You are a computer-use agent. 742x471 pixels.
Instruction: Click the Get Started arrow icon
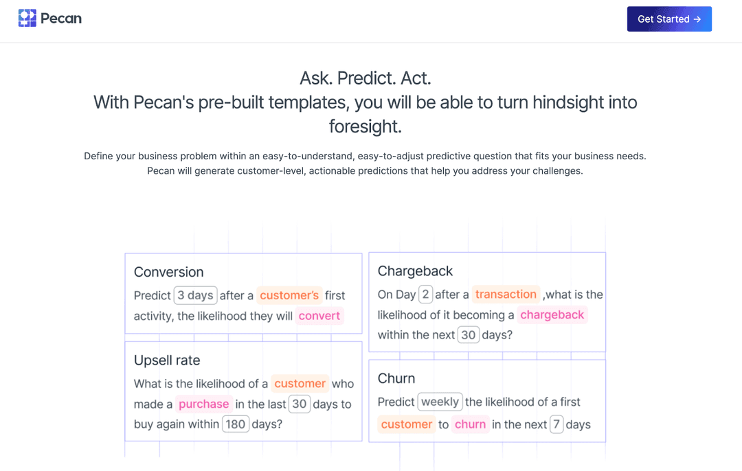696,19
